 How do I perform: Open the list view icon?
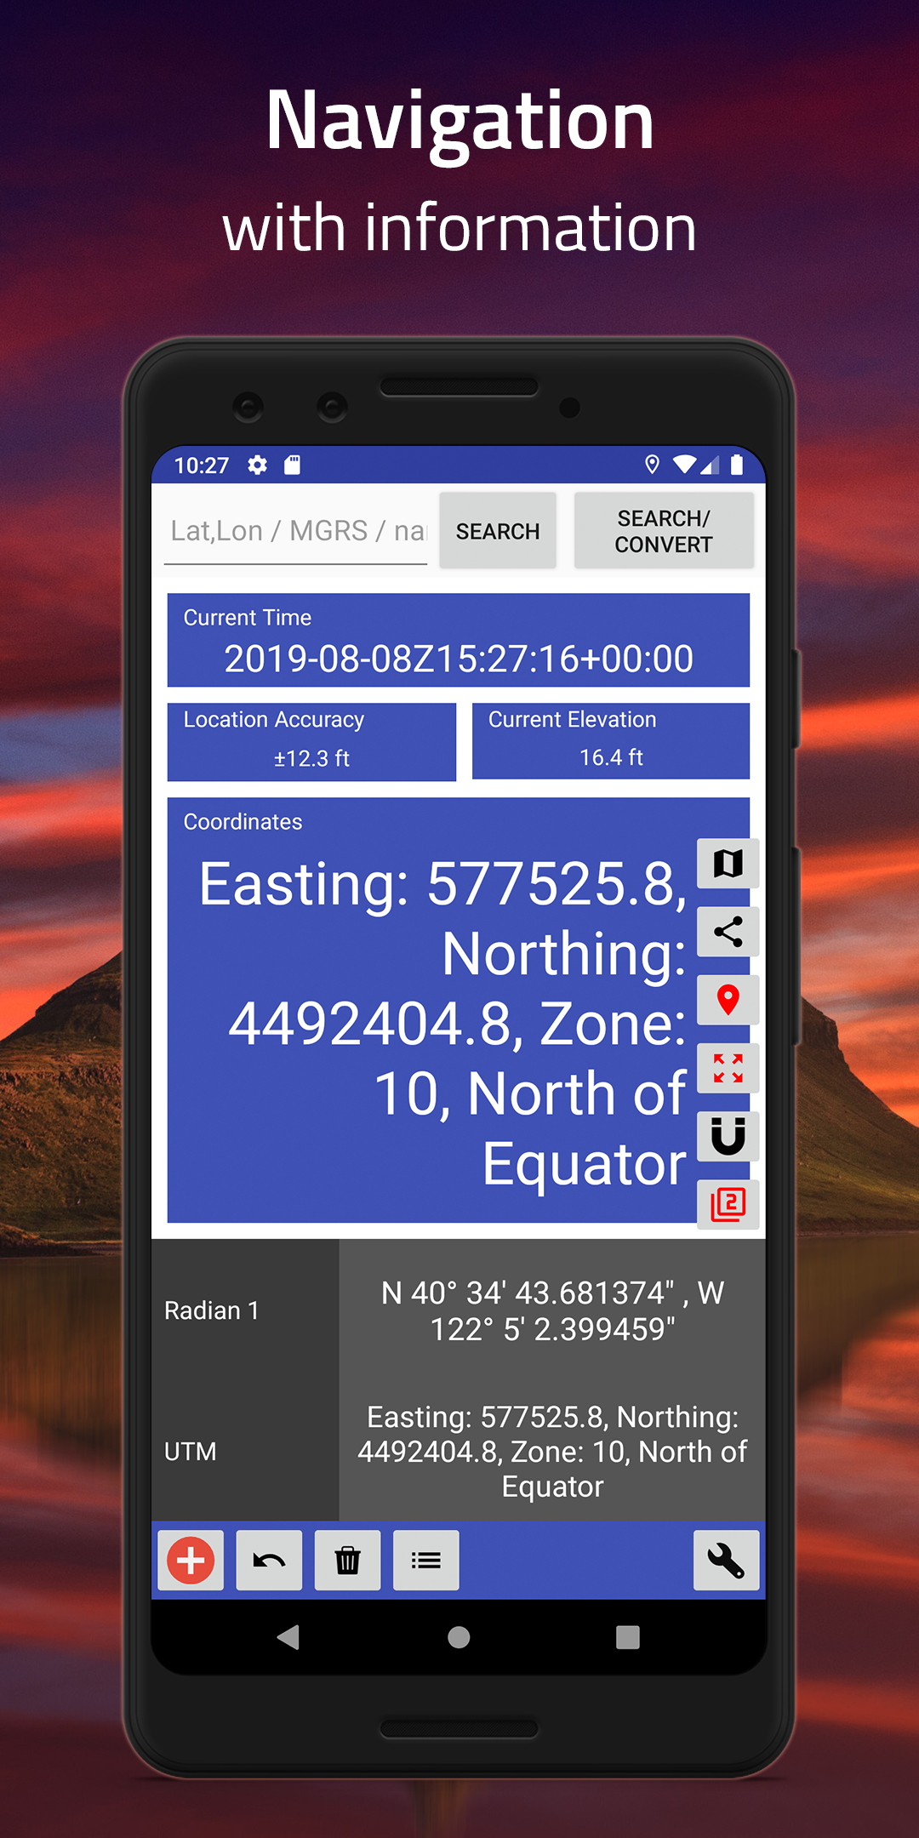[x=426, y=1561]
